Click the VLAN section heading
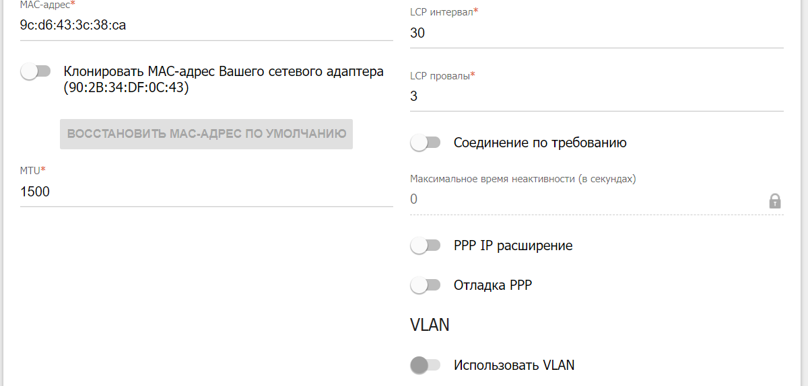808x386 pixels. click(430, 325)
